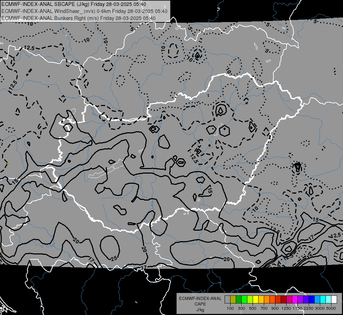Click the 1250 legend tick label

(286, 308)
